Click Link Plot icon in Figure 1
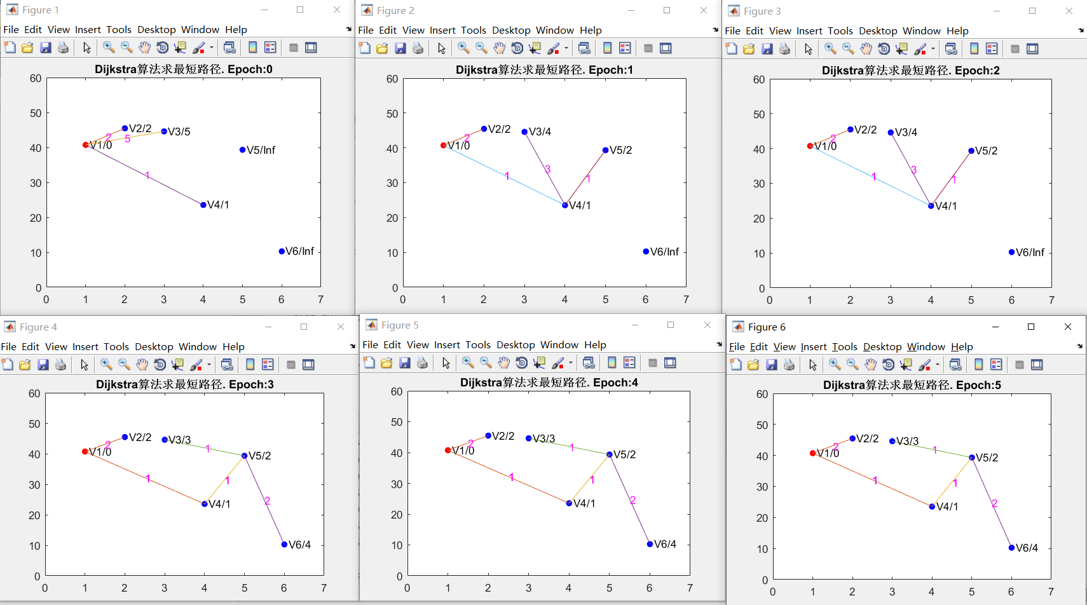 click(229, 48)
